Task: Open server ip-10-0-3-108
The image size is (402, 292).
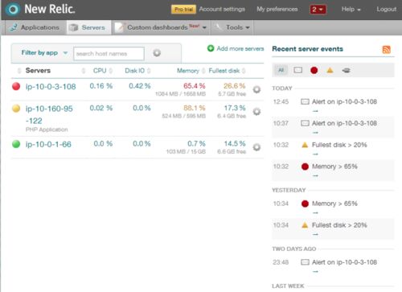Action: pos(51,87)
